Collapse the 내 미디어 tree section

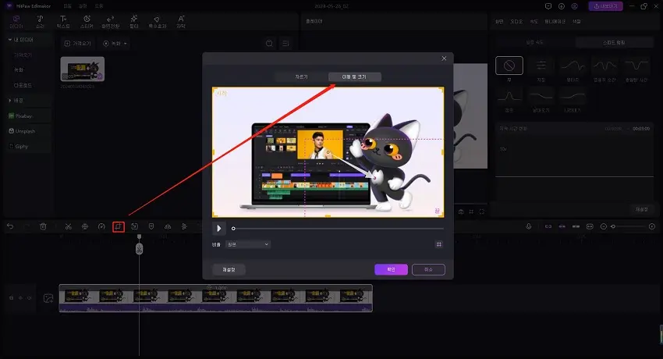tap(10, 39)
